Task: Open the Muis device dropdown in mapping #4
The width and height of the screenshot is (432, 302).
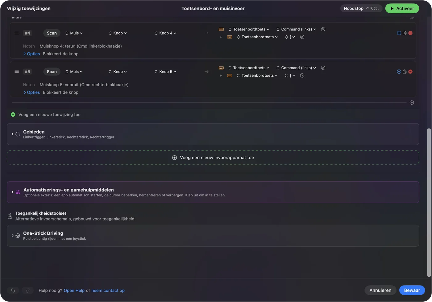Action: click(x=74, y=33)
